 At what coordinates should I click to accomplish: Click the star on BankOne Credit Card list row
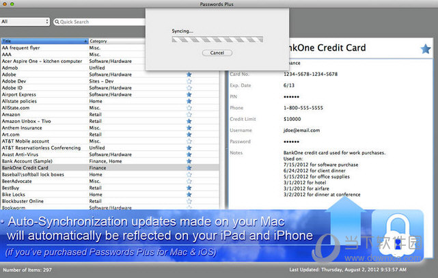[189, 168]
